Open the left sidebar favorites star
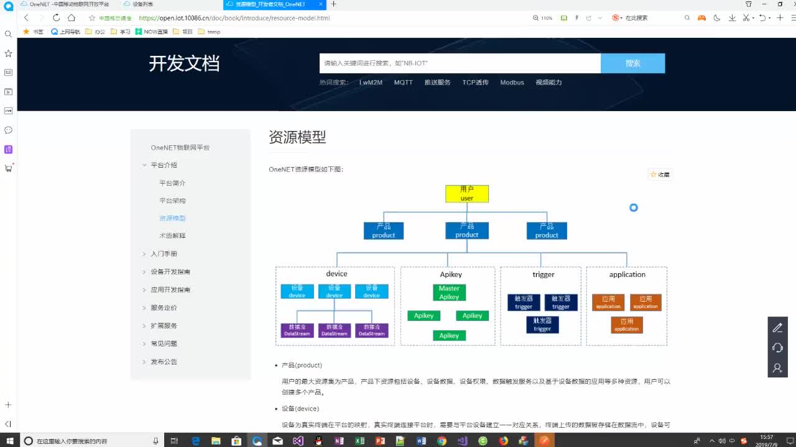Screen dimensions: 796x447 8,53
